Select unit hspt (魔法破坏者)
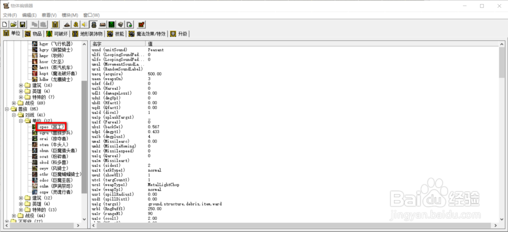This screenshot has width=508, height=232. tap(58, 74)
